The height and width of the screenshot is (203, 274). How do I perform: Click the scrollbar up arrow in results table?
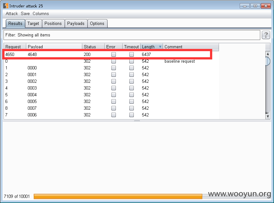(x=268, y=54)
